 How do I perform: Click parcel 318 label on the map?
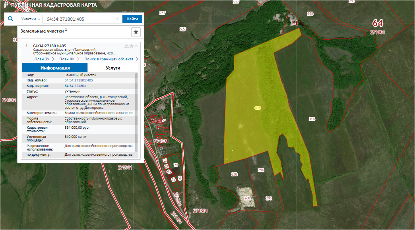(x=312, y=119)
